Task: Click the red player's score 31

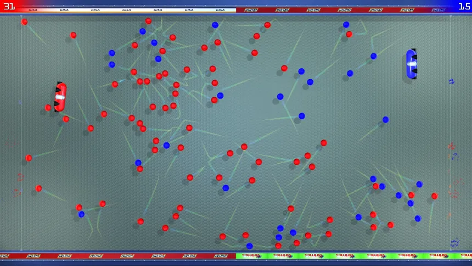Action: [x=9, y=6]
